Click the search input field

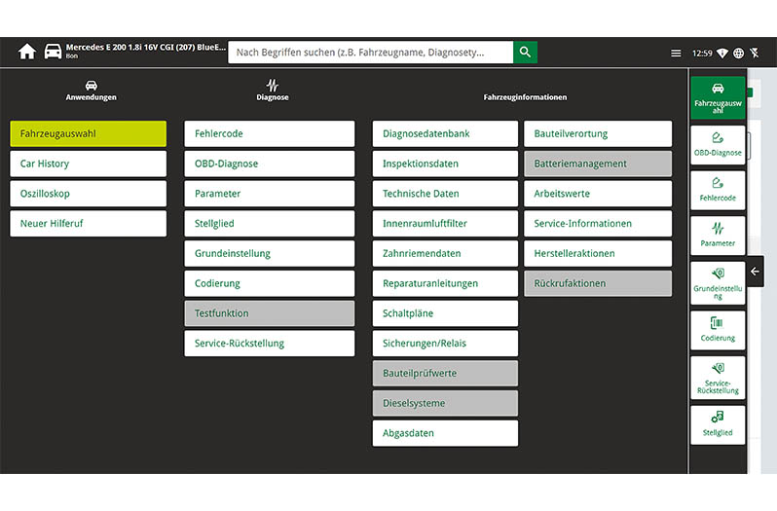370,53
